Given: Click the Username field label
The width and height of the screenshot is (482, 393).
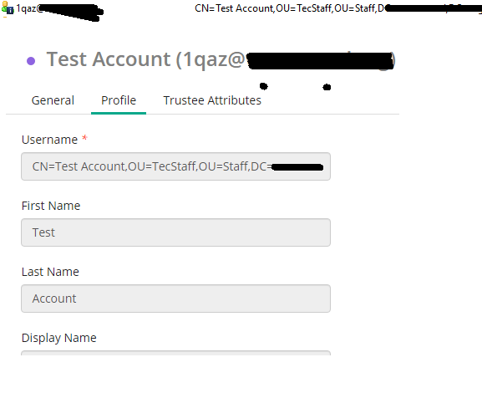Looking at the screenshot, I should [50, 140].
